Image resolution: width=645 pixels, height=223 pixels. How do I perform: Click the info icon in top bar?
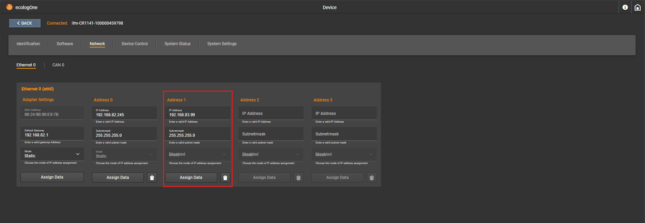625,7
